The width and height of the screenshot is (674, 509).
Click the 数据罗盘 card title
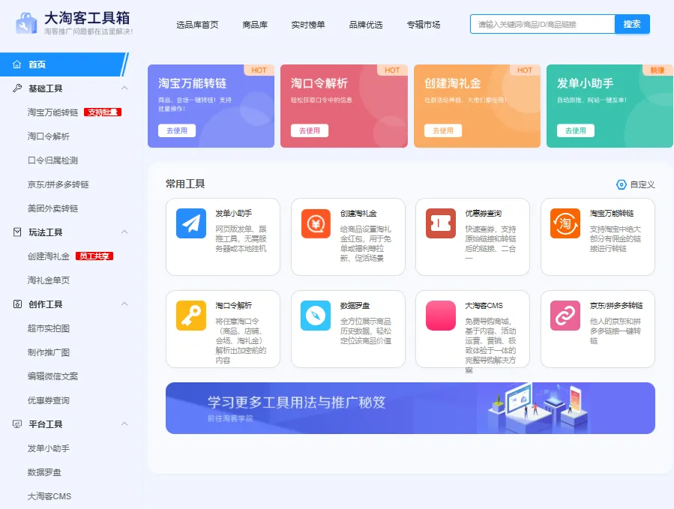(355, 306)
